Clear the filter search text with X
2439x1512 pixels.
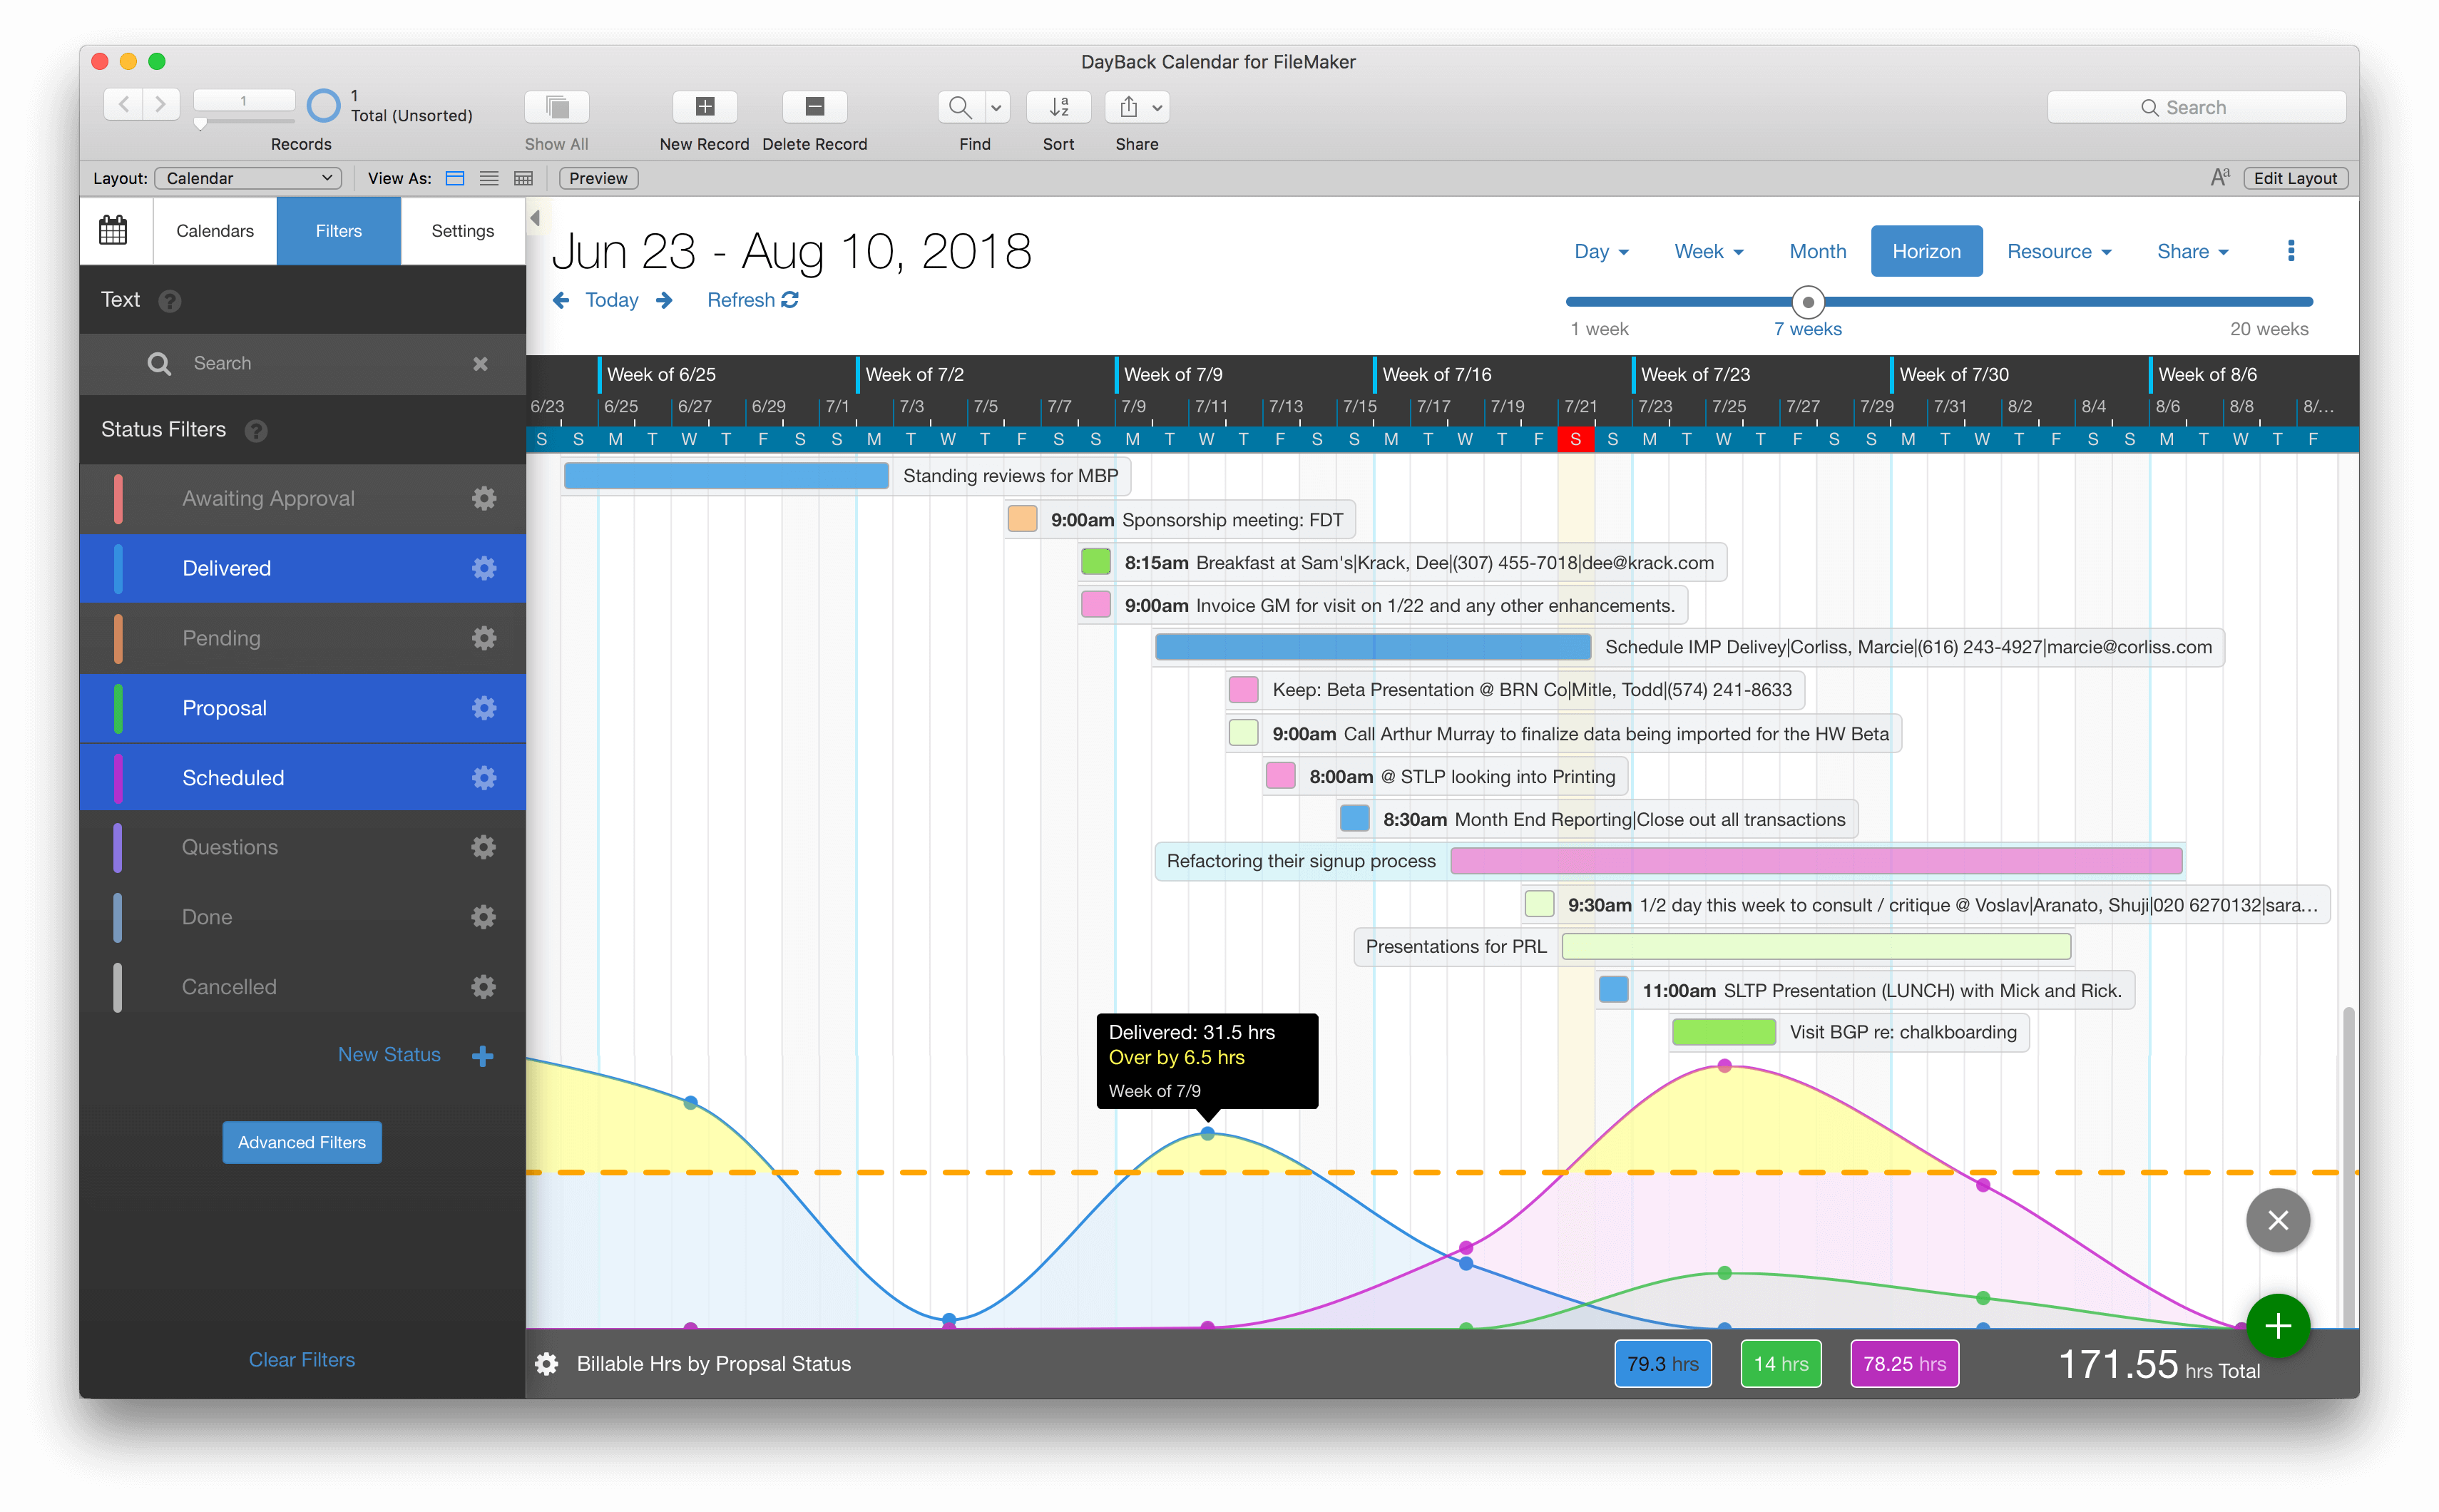pos(481,364)
